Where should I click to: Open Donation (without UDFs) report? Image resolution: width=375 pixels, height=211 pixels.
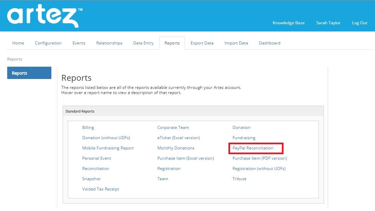(x=106, y=138)
